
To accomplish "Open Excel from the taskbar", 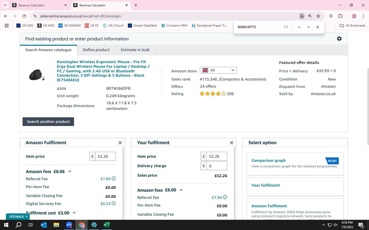I will (107, 225).
